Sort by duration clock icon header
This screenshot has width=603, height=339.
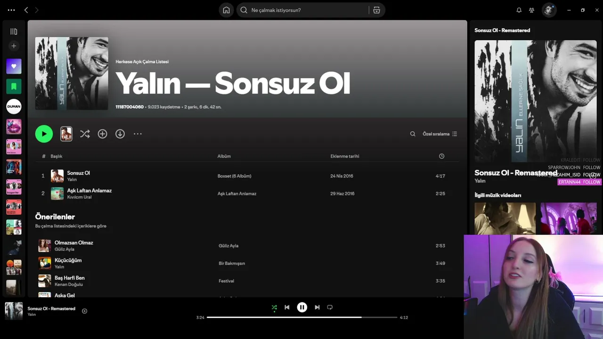coord(441,156)
